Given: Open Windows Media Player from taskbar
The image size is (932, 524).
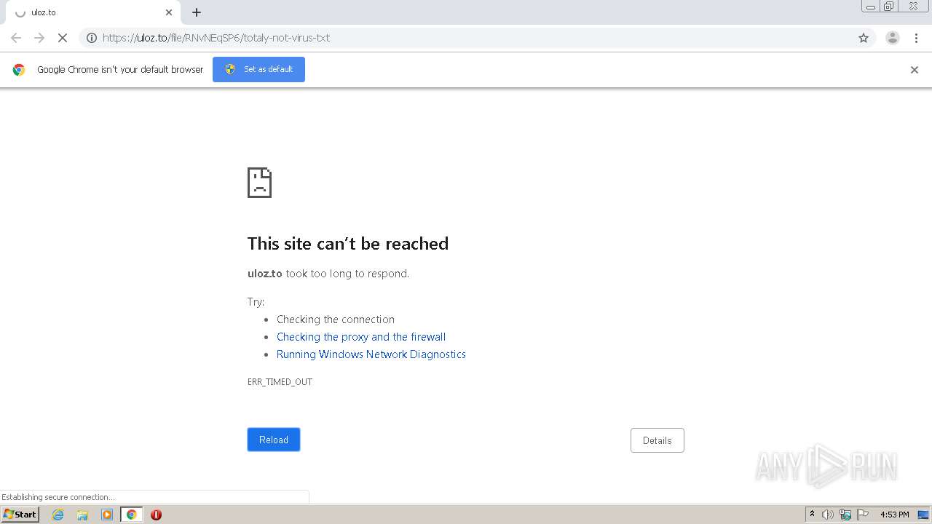Looking at the screenshot, I should pyautogui.click(x=107, y=515).
